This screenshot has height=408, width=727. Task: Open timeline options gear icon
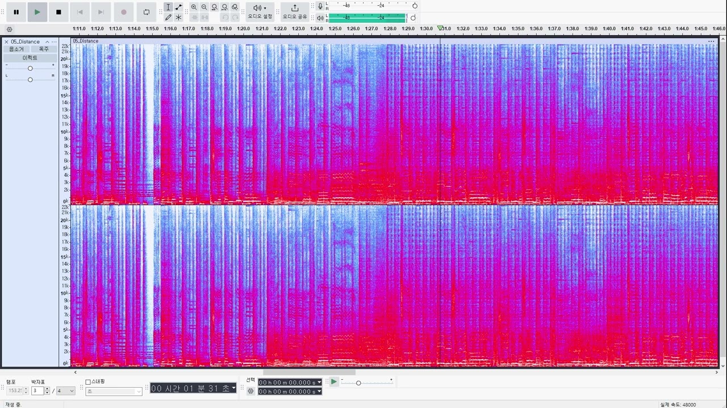pyautogui.click(x=9, y=29)
